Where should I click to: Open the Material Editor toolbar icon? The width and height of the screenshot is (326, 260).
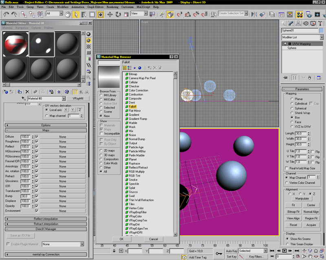coord(300,15)
